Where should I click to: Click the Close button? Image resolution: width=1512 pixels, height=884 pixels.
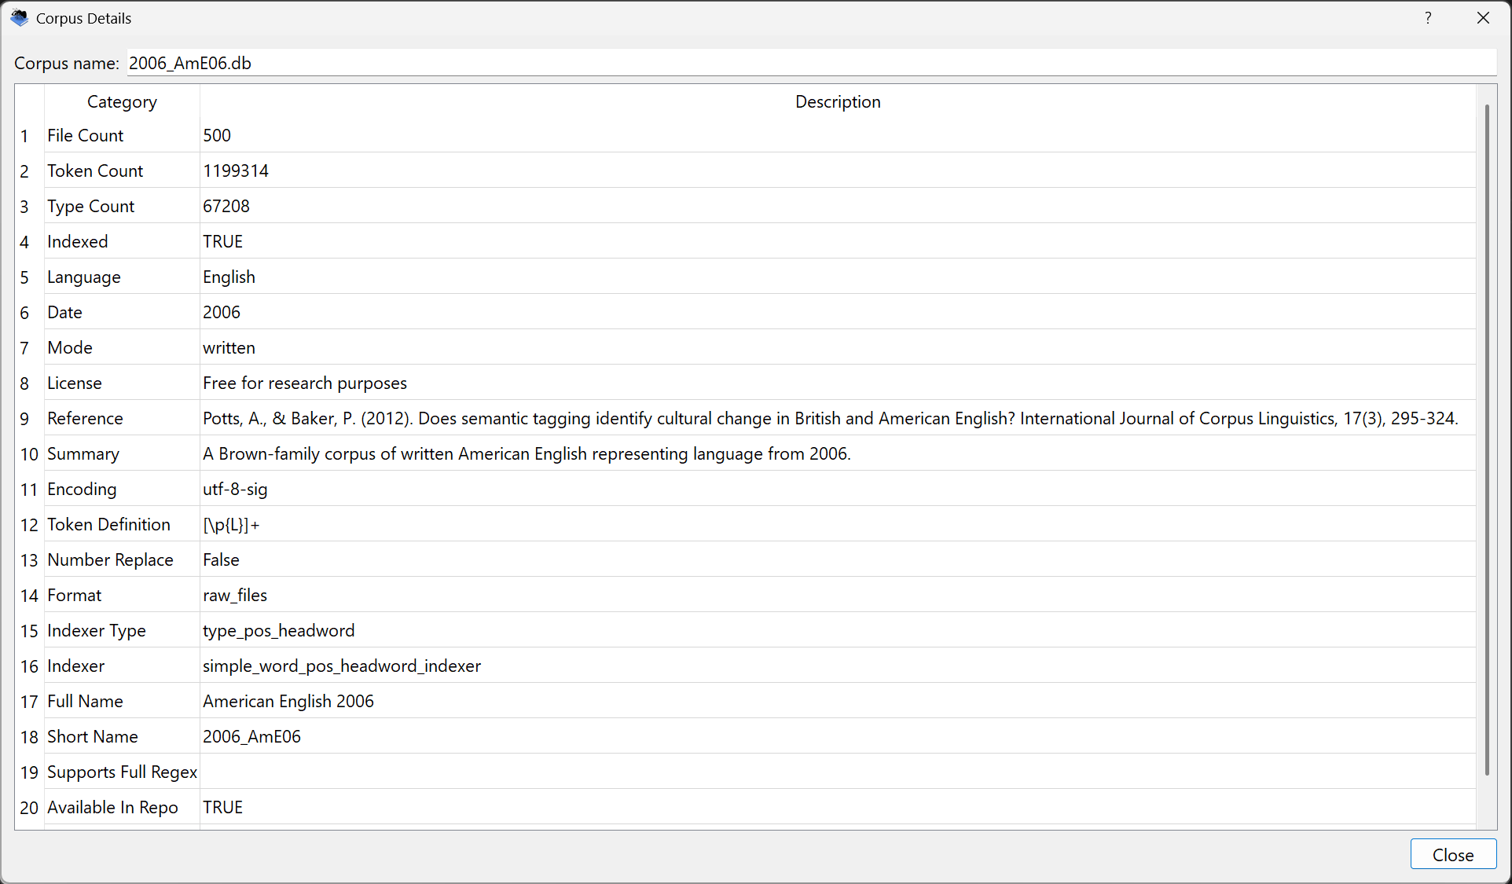click(x=1452, y=854)
